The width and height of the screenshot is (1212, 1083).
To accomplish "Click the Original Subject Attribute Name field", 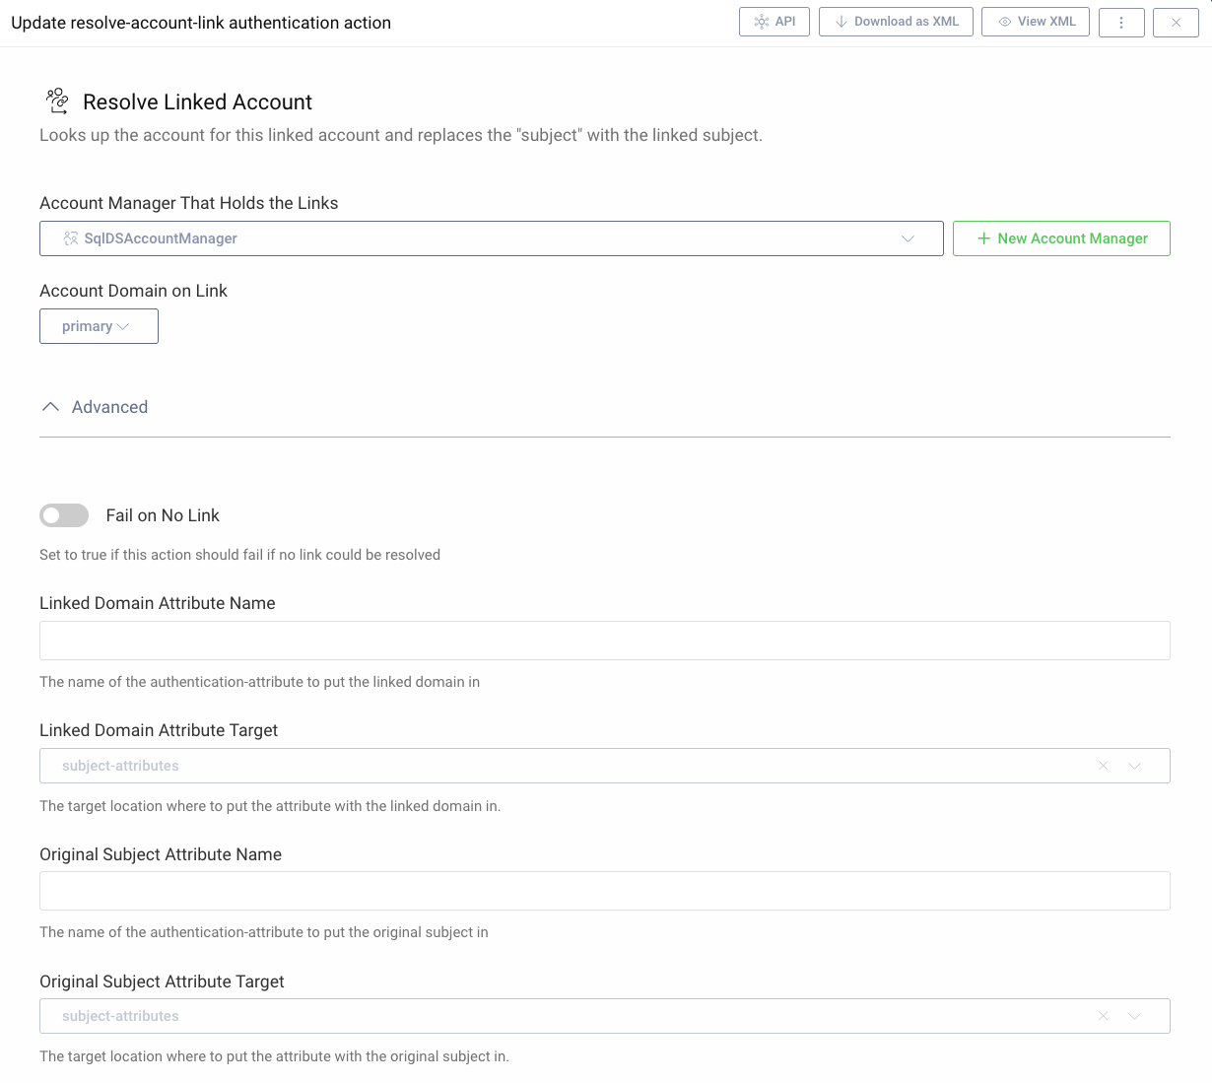I will click(x=604, y=891).
